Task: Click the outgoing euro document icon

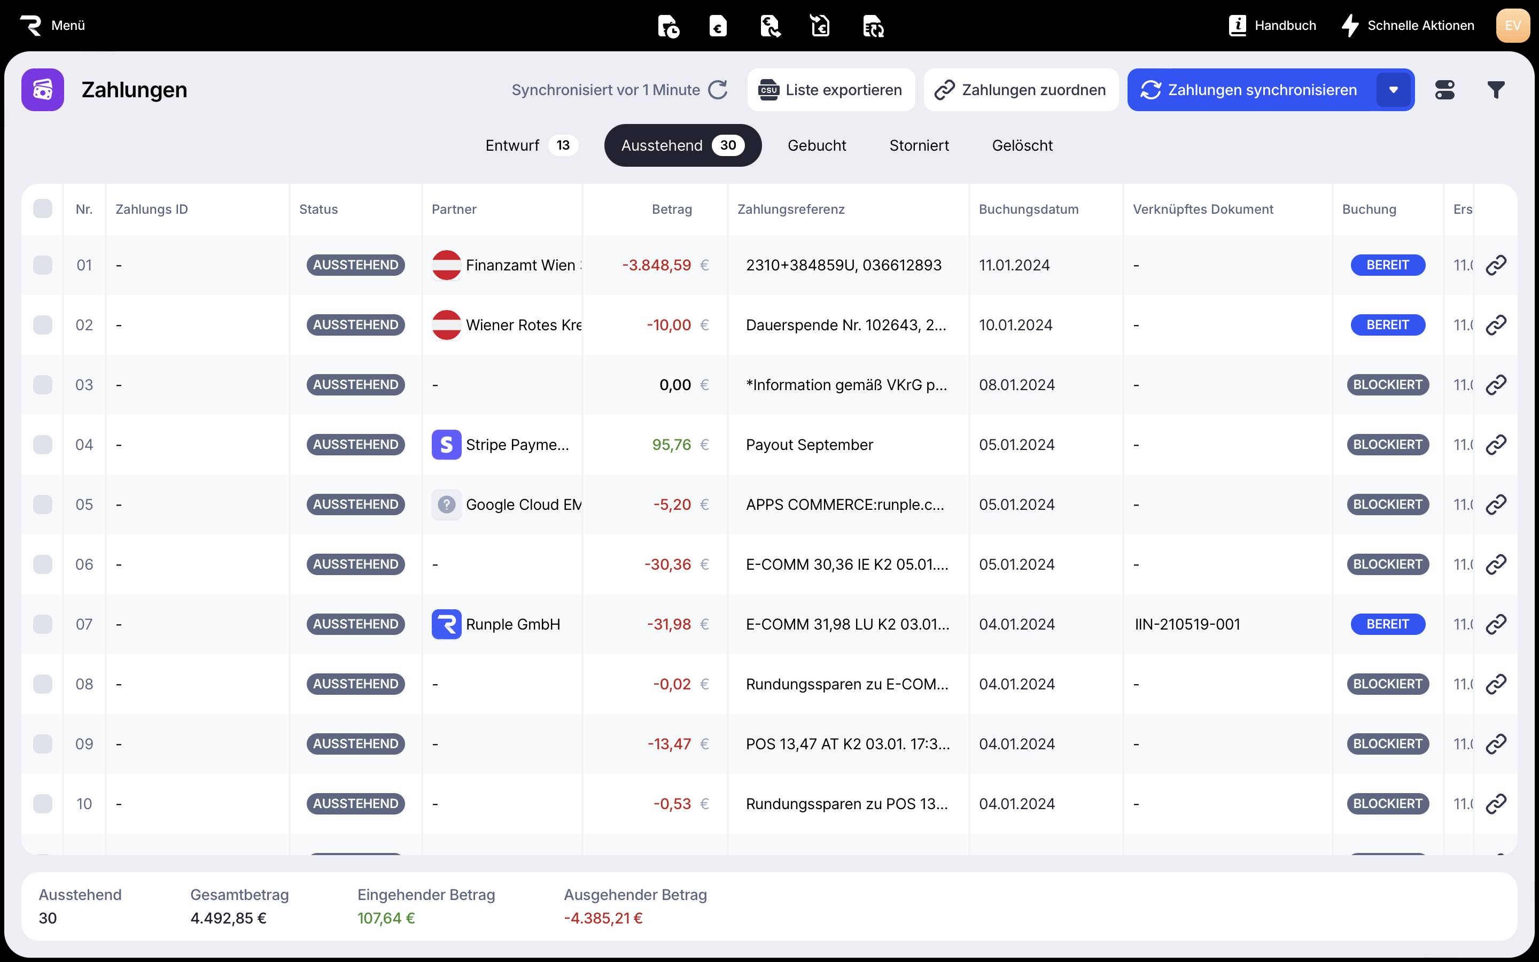Action: click(x=770, y=26)
